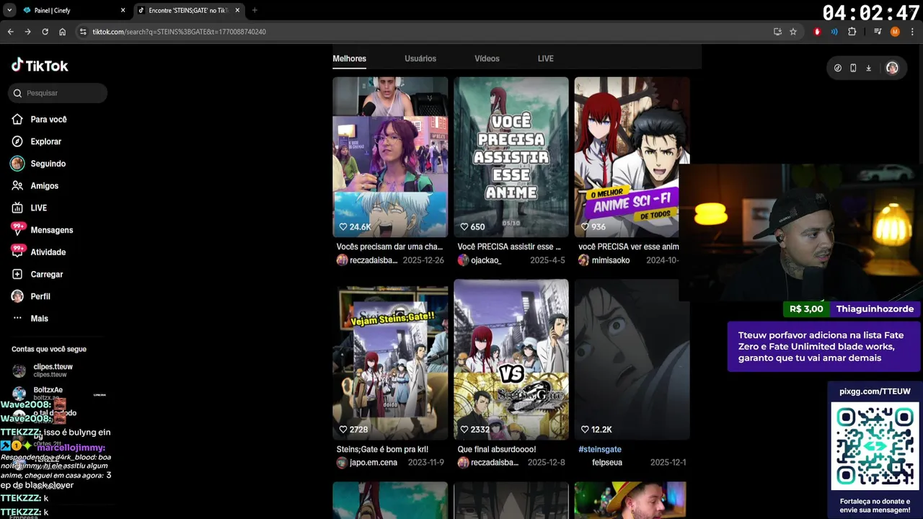The image size is (923, 519).
Task: Open ojackao_ user profile link
Action: click(486, 260)
